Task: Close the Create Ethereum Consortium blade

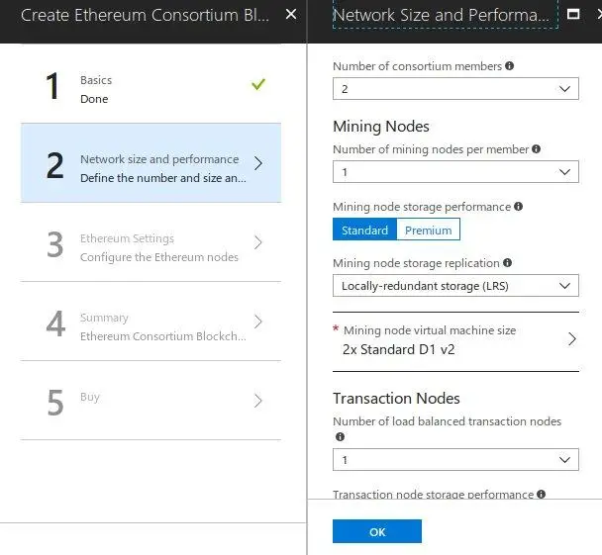Action: [290, 15]
